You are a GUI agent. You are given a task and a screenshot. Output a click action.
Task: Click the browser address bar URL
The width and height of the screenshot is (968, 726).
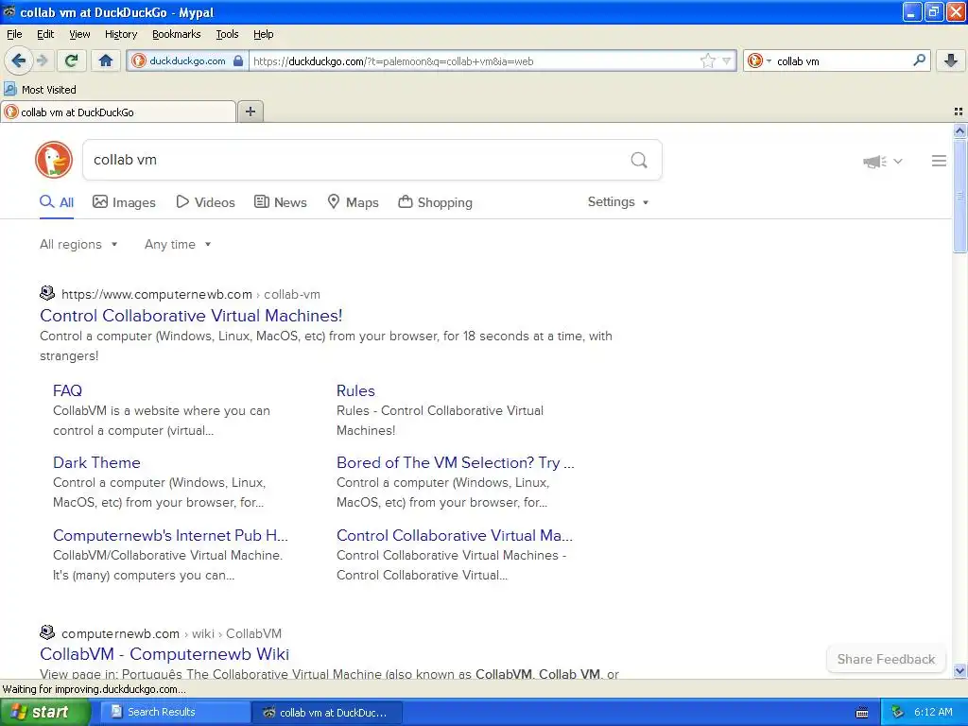(475, 61)
